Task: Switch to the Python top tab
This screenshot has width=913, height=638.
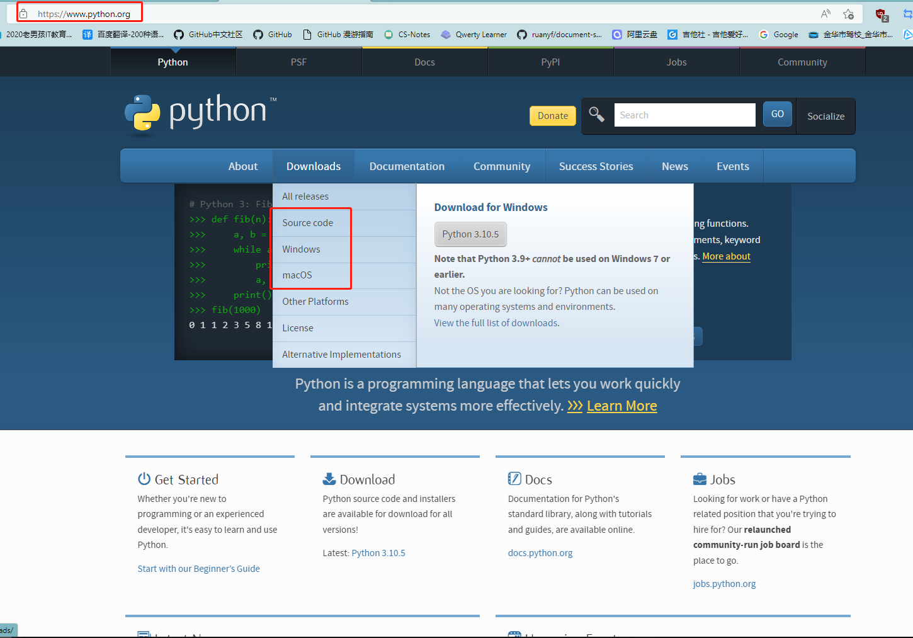Action: coord(173,62)
